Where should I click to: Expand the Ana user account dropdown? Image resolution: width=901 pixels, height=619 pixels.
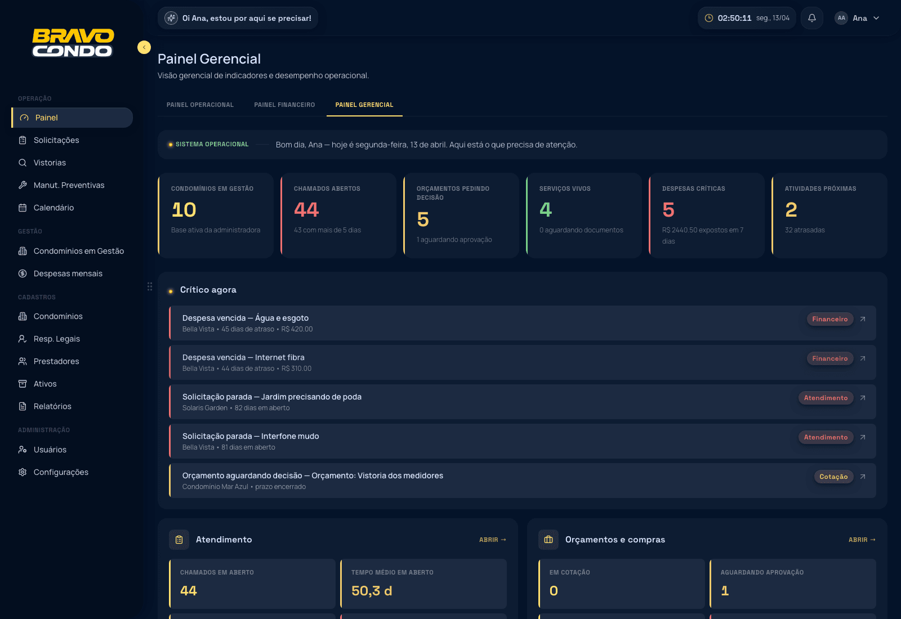coord(858,18)
